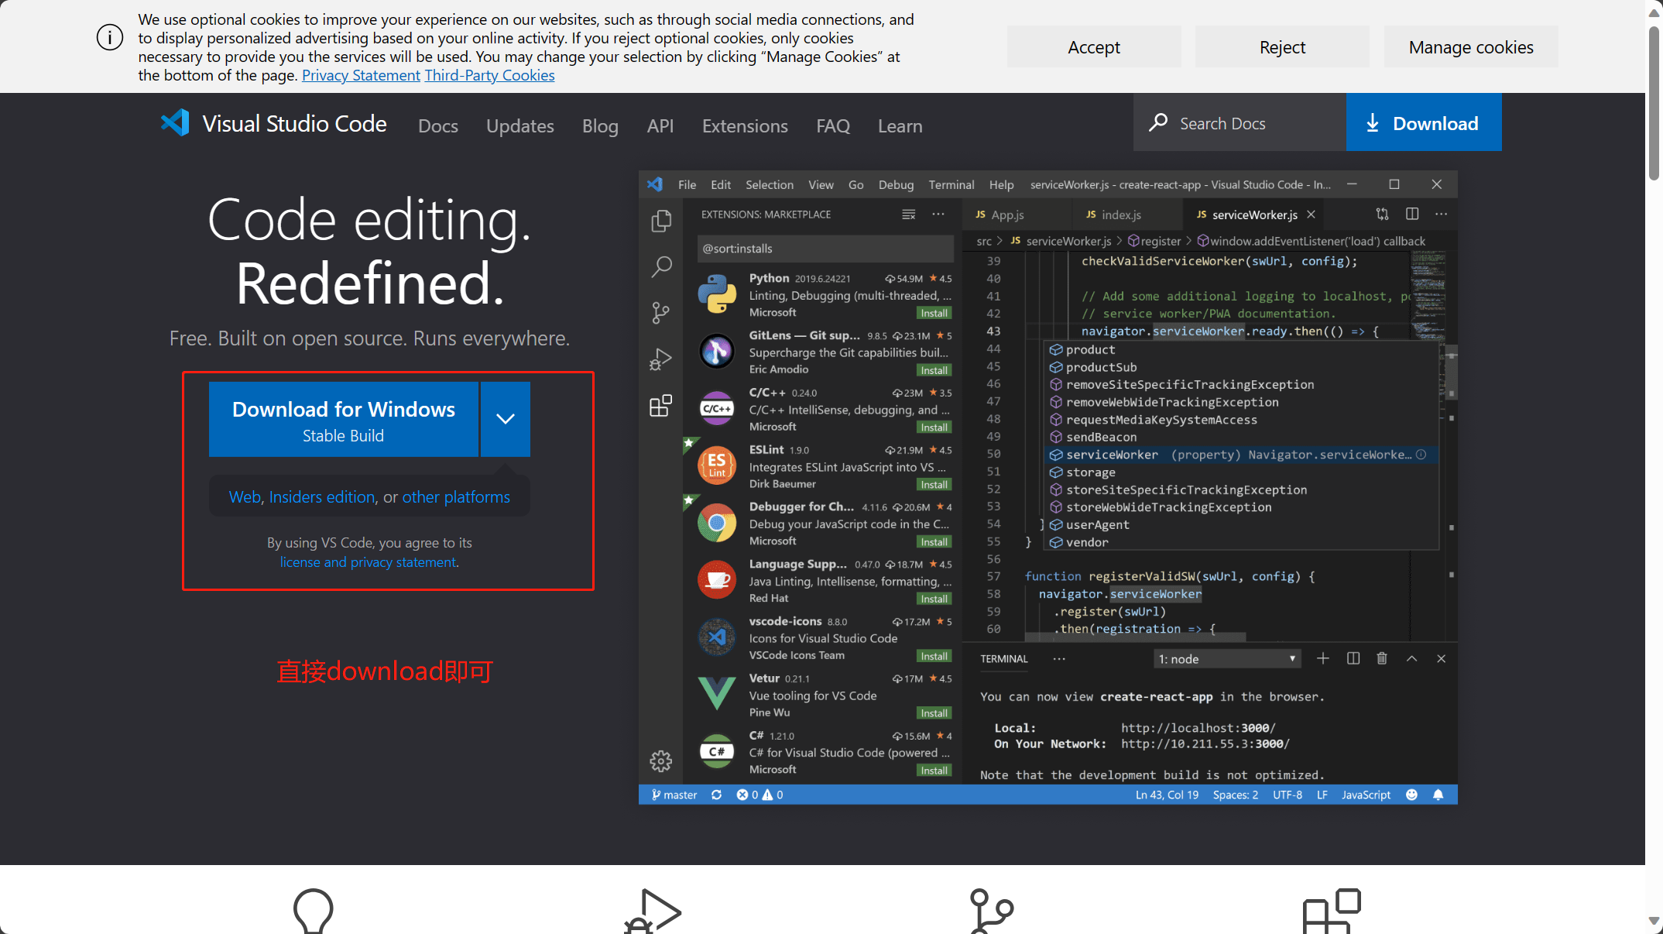Open the Learn nav item

tap(900, 125)
